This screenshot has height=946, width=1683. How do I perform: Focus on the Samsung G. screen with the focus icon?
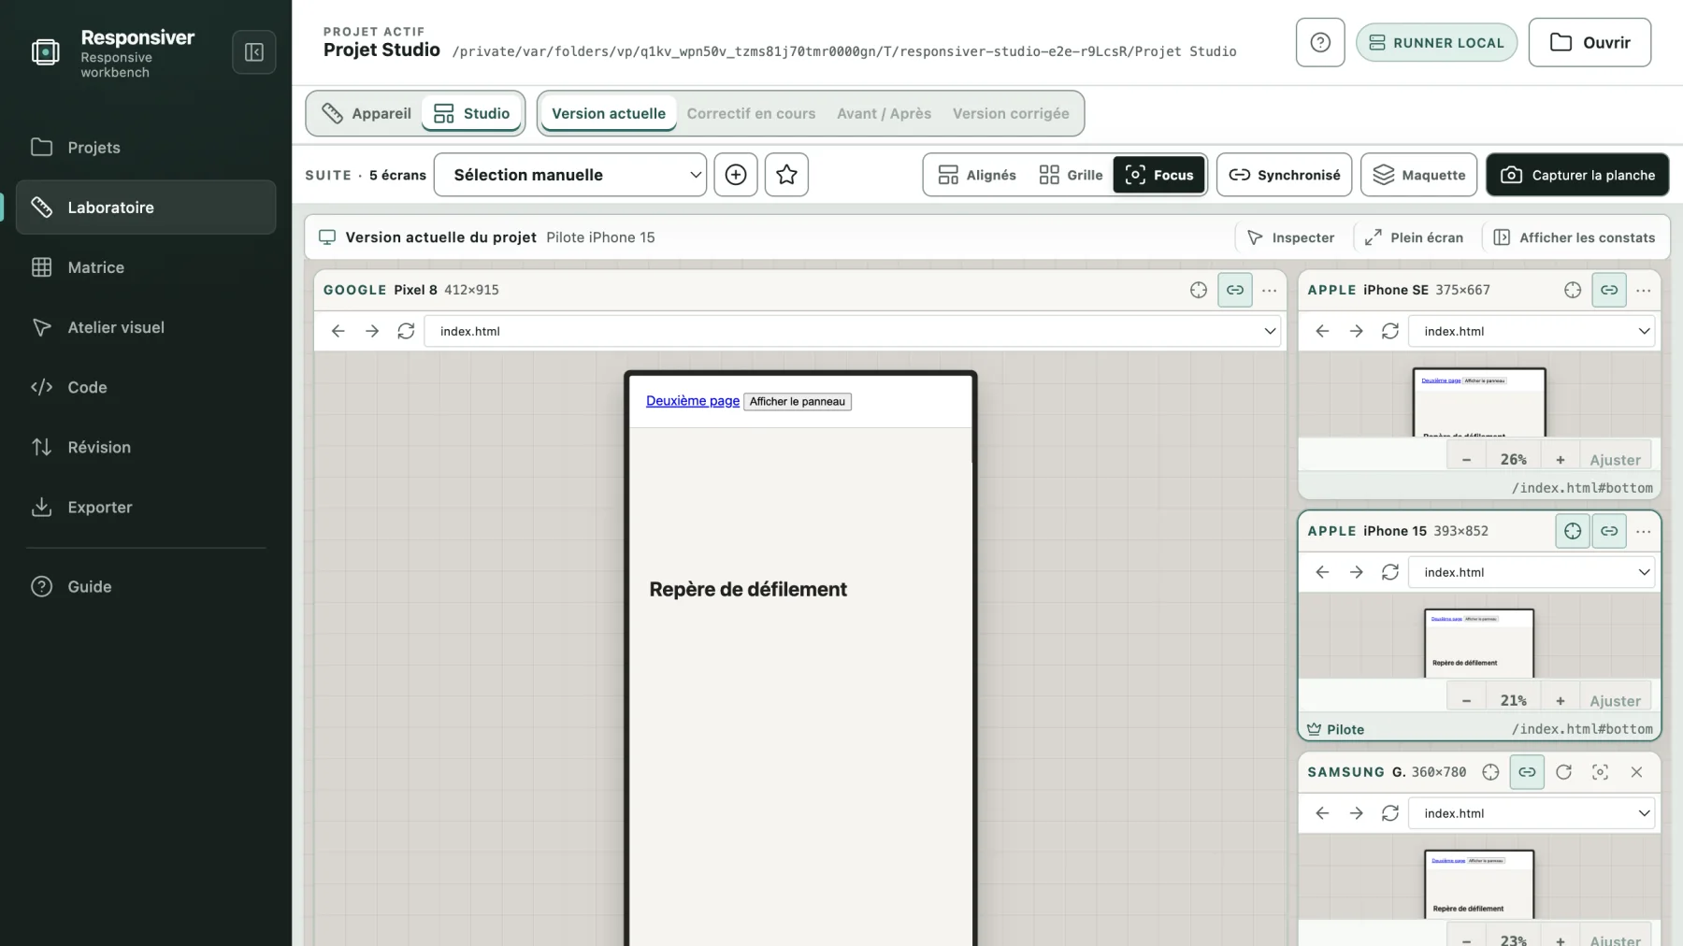coord(1600,772)
